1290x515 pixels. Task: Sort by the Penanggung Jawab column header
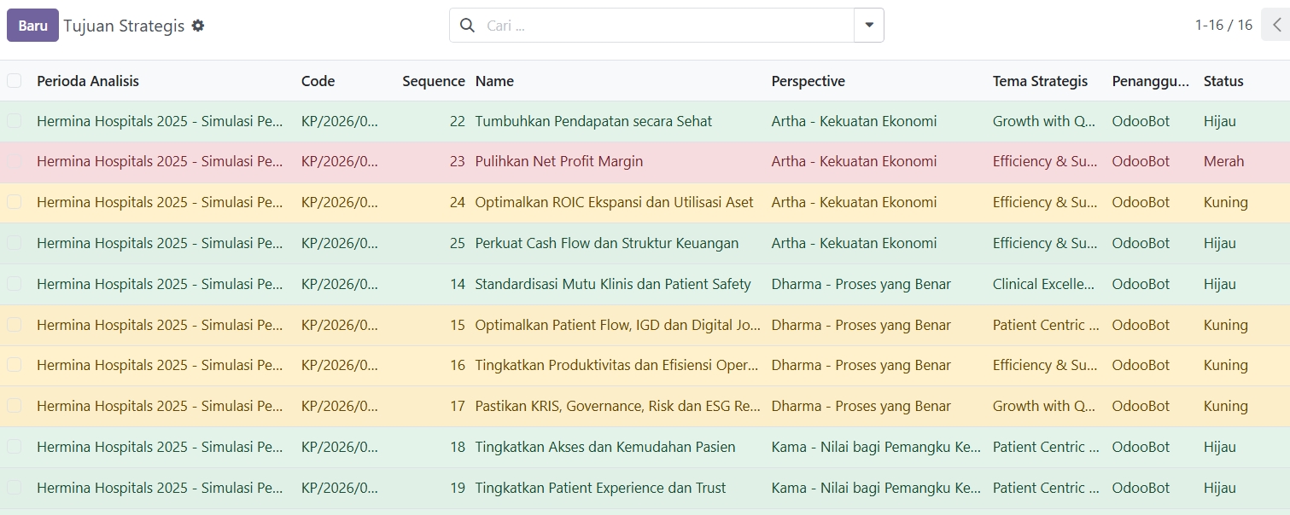[1150, 81]
